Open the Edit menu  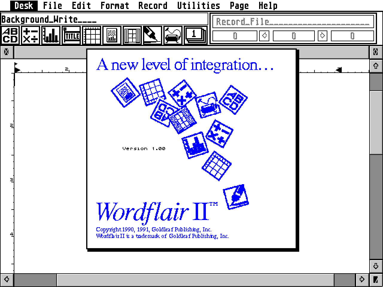point(81,5)
